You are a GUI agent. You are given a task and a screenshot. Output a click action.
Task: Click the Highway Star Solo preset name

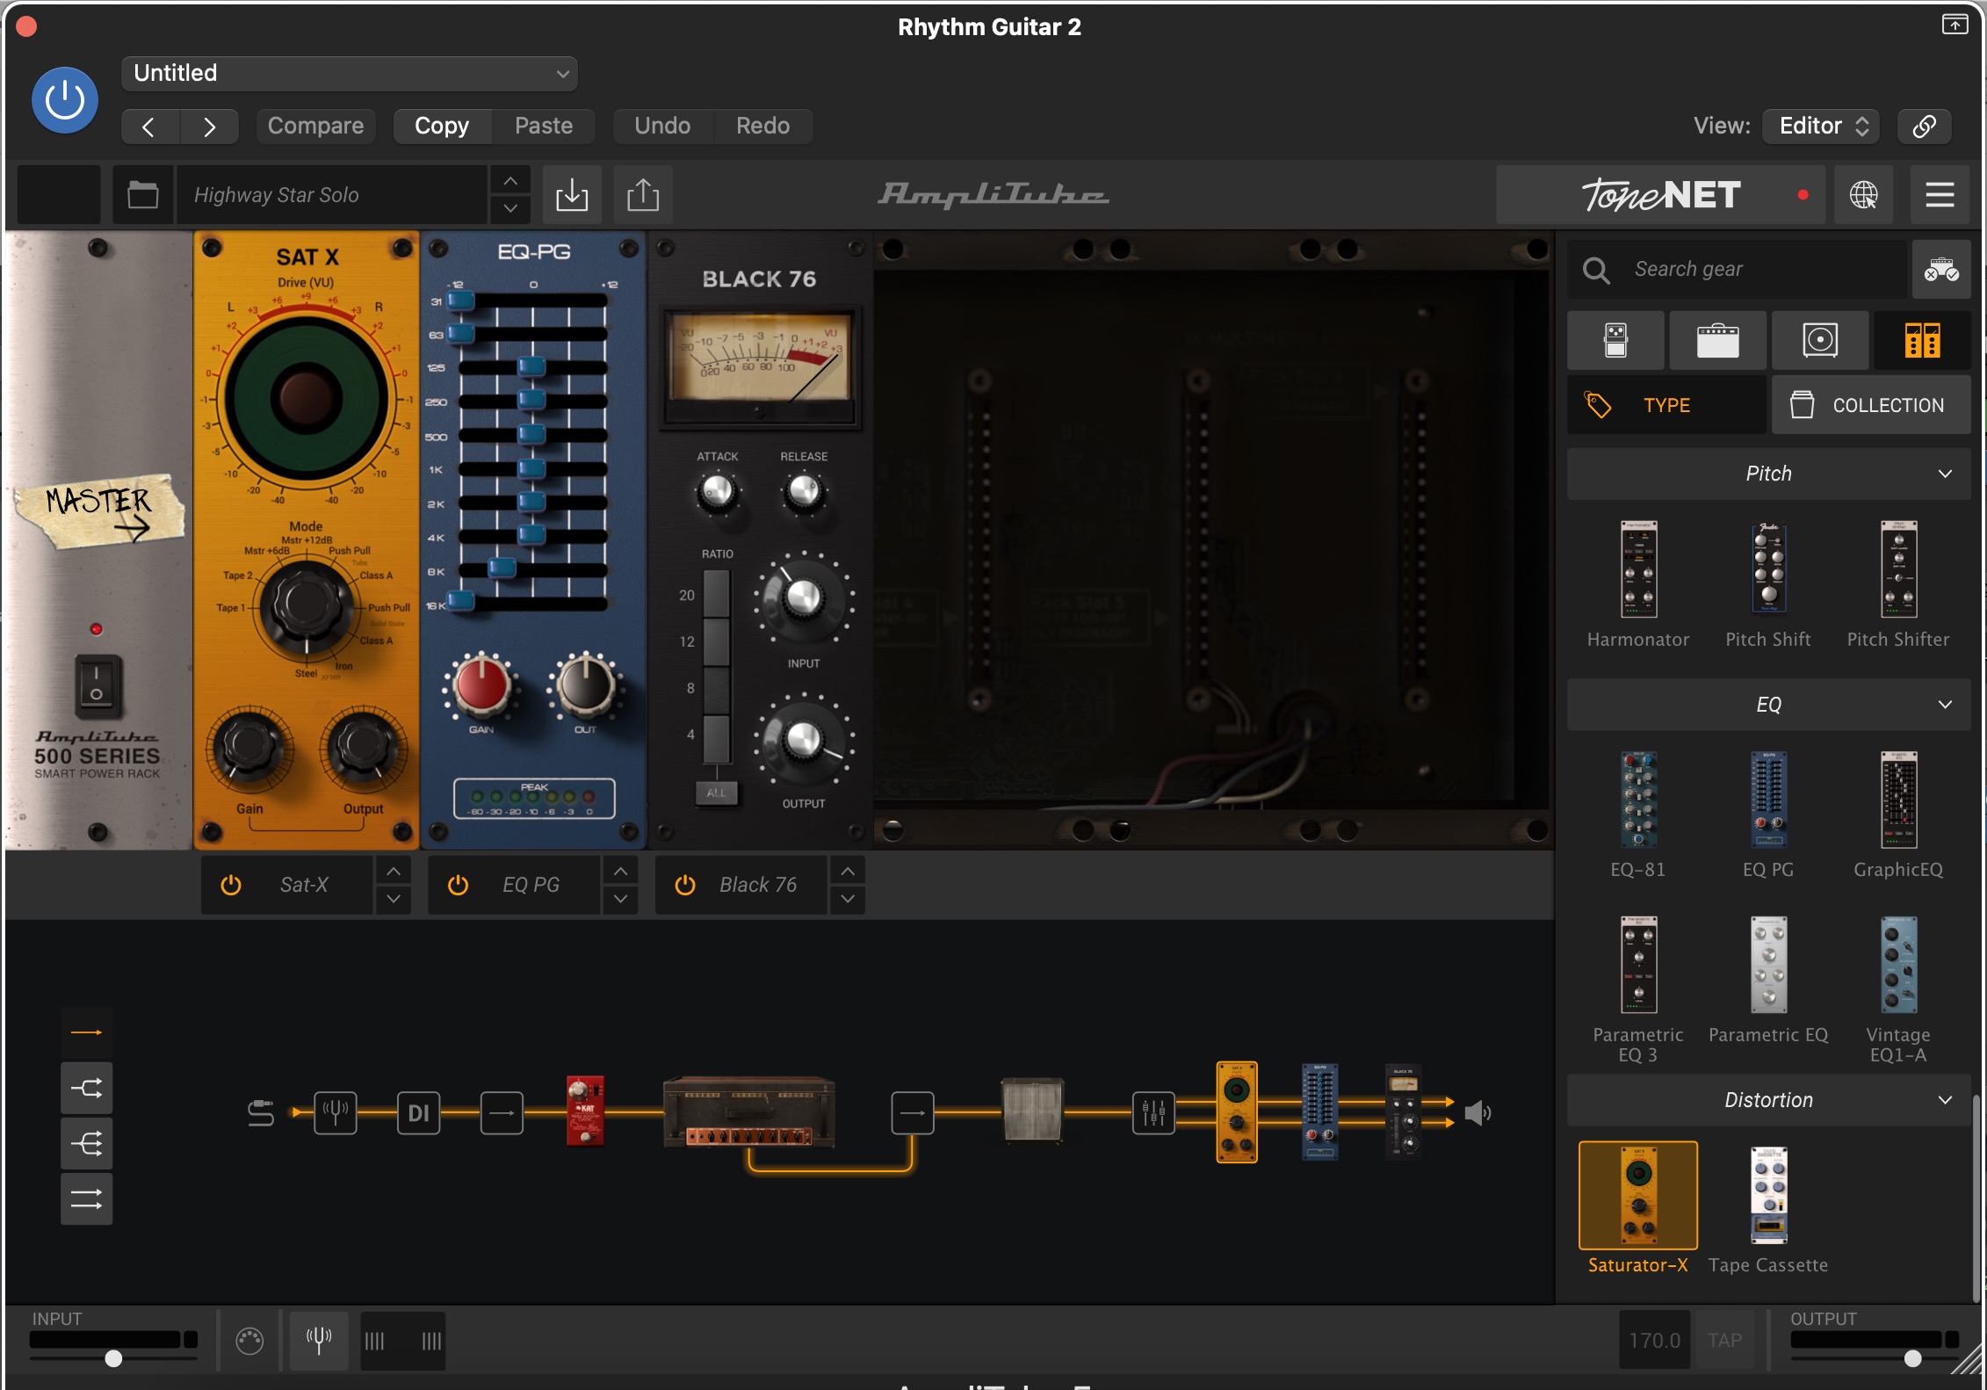click(332, 194)
